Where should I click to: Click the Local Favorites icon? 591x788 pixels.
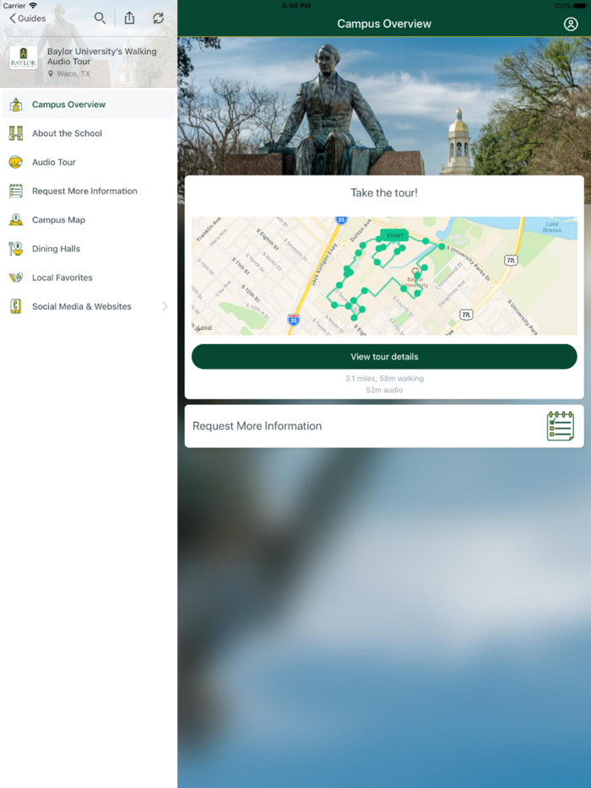click(16, 278)
